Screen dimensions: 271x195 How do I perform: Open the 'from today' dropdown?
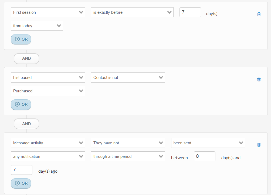[x=37, y=26]
